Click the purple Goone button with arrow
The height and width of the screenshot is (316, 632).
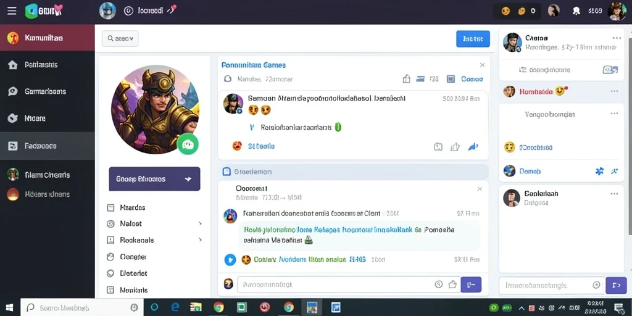pos(154,178)
